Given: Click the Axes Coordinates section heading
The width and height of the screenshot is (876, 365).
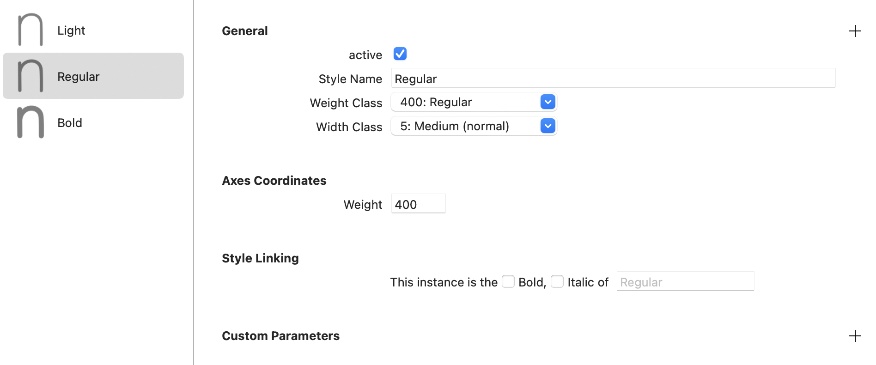Looking at the screenshot, I should click(x=274, y=181).
